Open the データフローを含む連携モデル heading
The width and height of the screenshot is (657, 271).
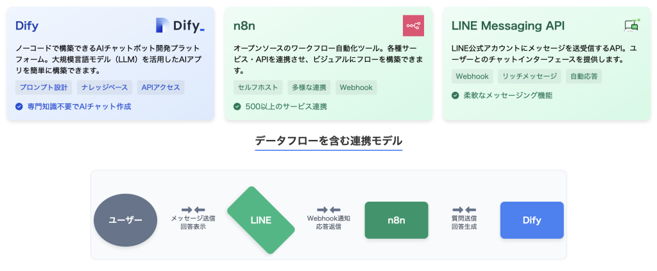(328, 140)
